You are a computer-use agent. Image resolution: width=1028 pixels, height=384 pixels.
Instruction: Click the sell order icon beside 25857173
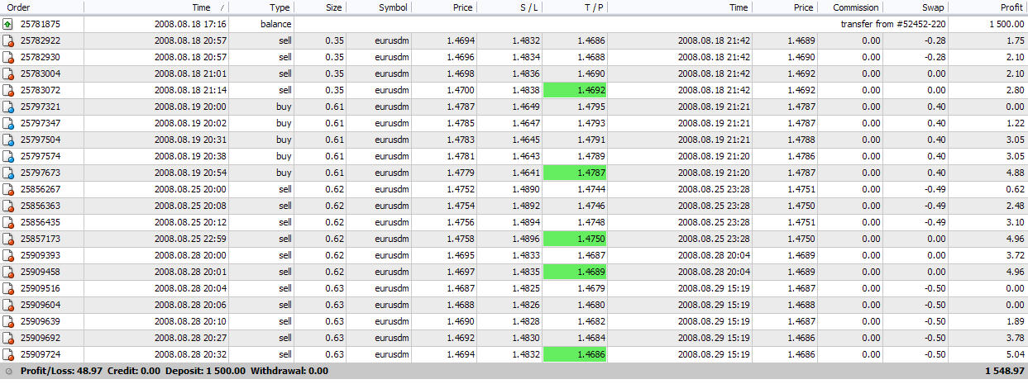pos(8,239)
